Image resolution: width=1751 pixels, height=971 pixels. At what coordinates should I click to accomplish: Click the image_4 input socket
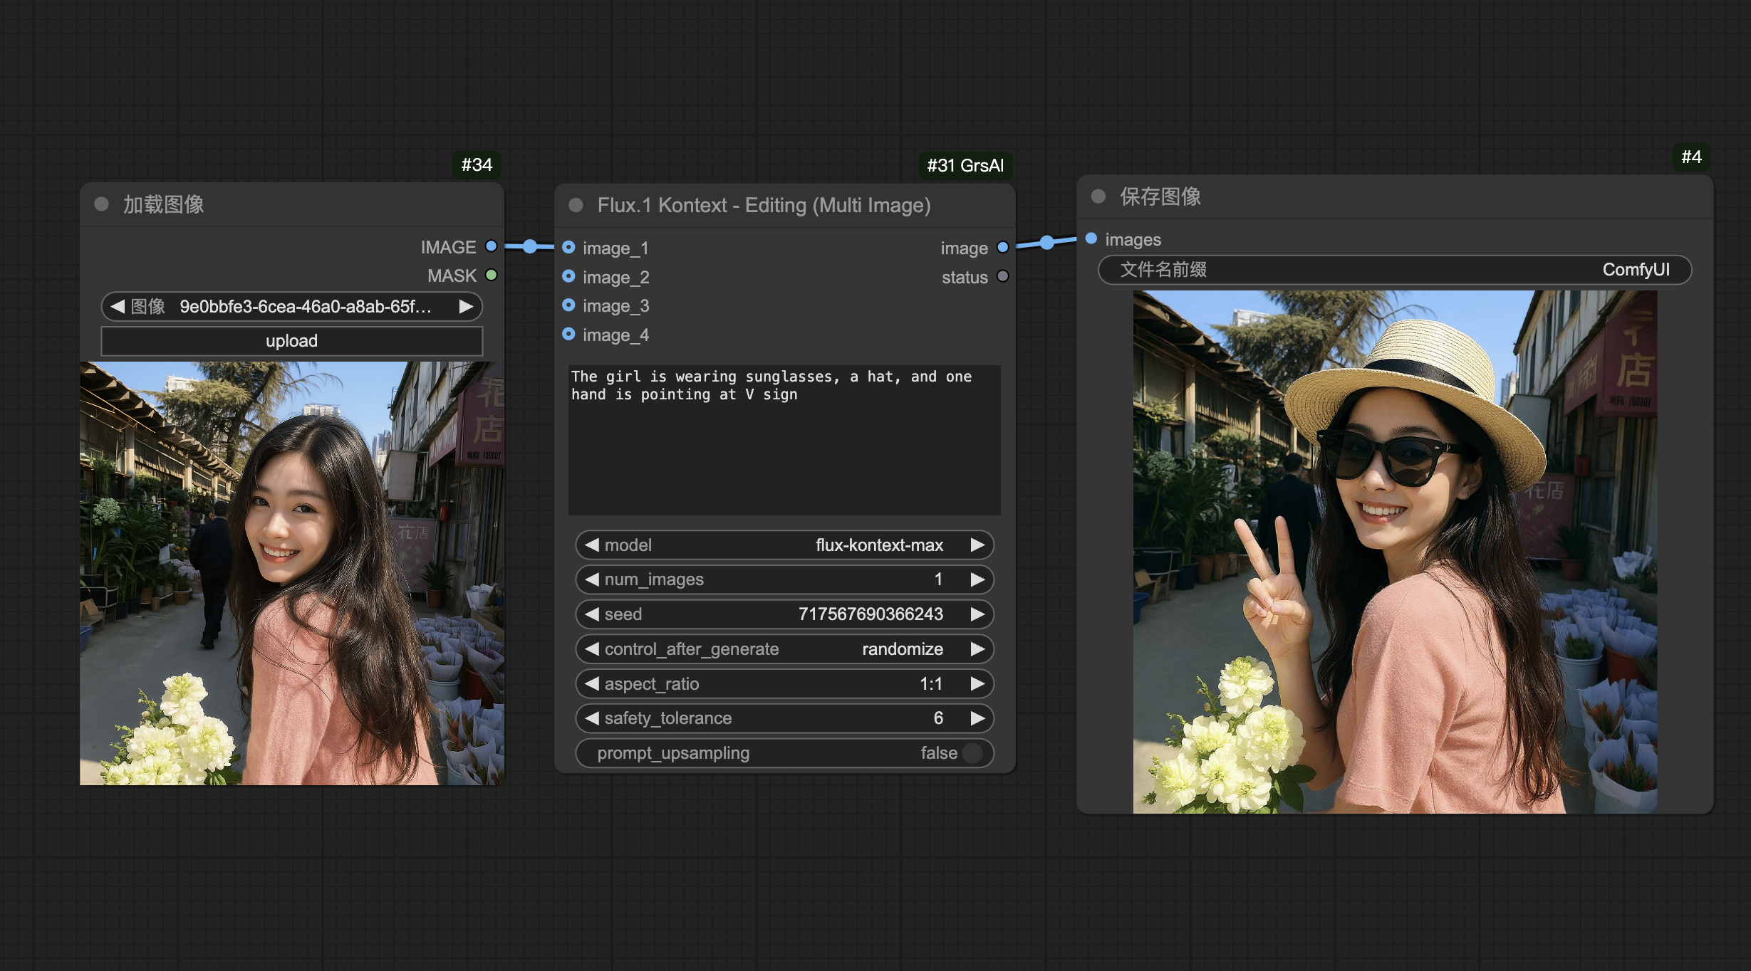(x=568, y=334)
